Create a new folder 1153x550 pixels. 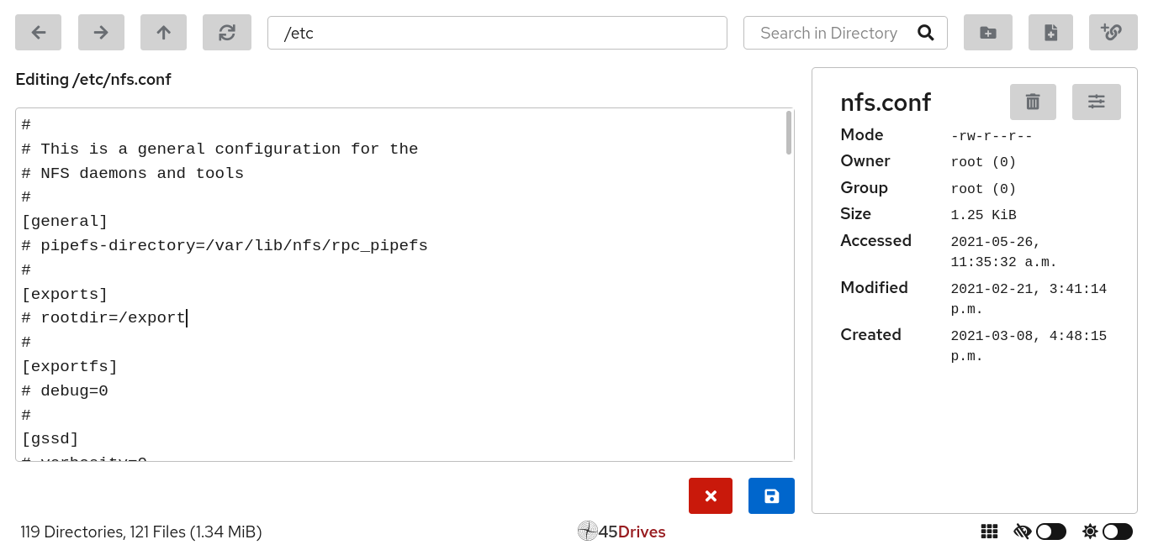(x=988, y=33)
